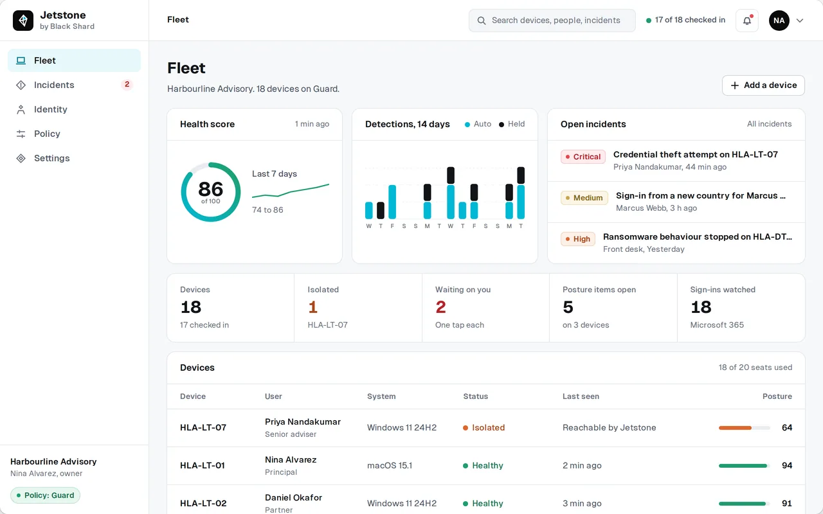
Task: Select the HLA-LT-01 device row
Action: pos(486,466)
